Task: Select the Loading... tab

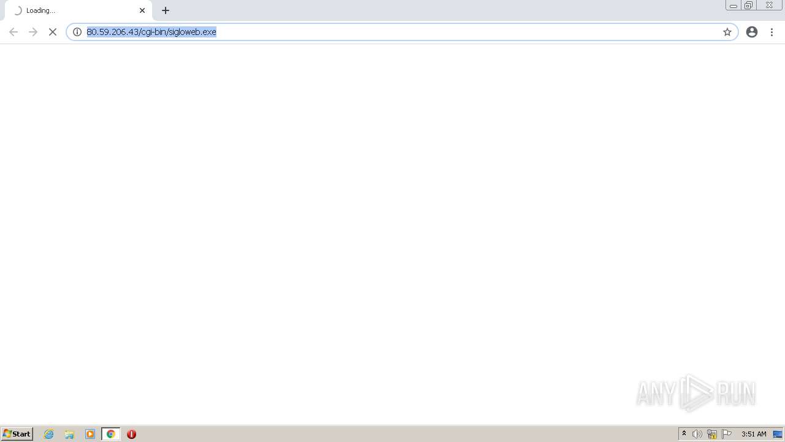Action: tap(78, 10)
